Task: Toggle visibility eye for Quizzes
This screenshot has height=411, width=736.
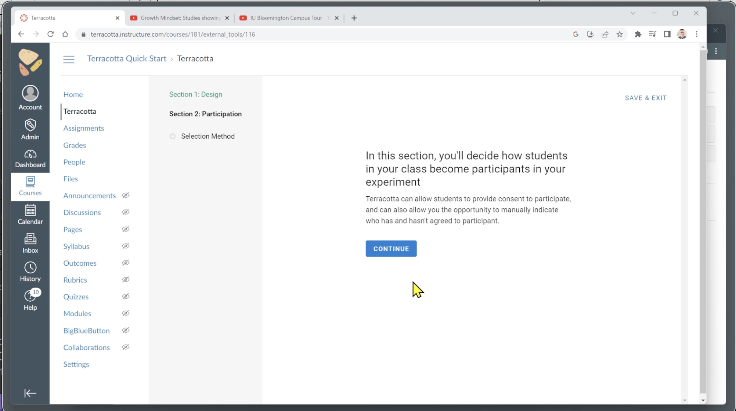Action: coord(126,296)
